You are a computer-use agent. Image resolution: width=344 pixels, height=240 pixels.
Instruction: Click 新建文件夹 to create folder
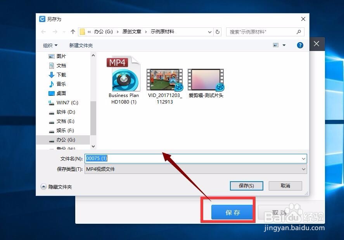(81, 46)
